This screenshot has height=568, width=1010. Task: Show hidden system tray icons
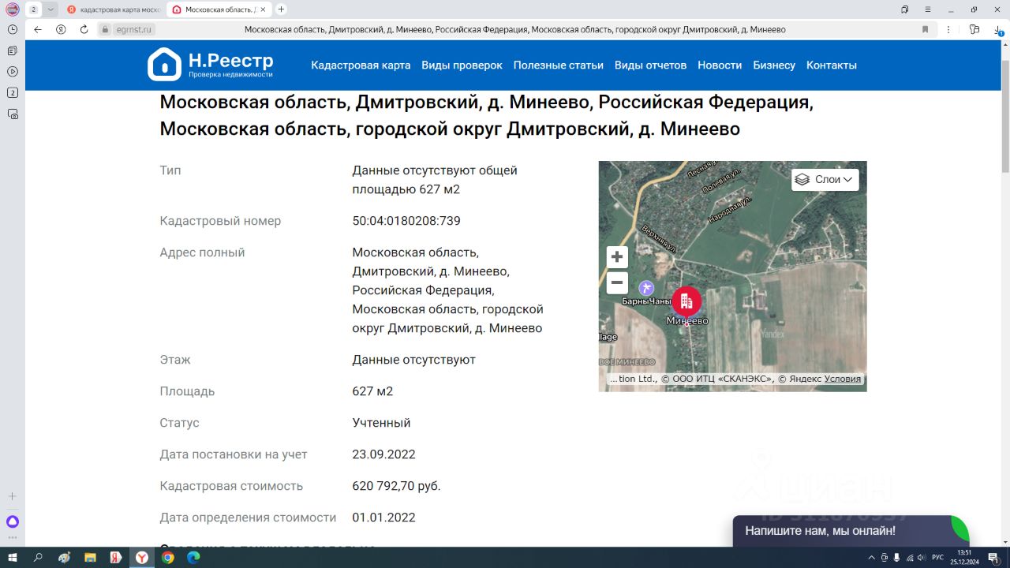coord(871,558)
